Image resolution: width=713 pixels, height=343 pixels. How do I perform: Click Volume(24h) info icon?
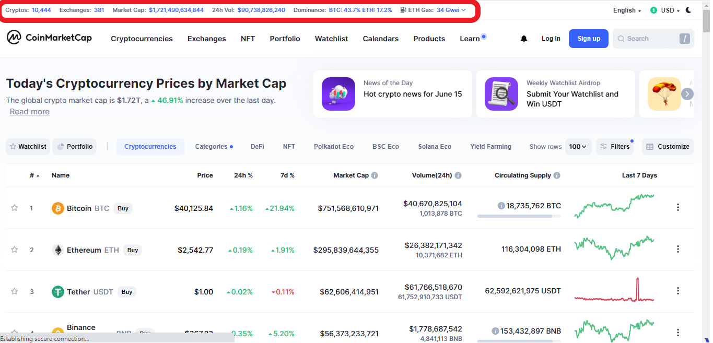coord(458,175)
